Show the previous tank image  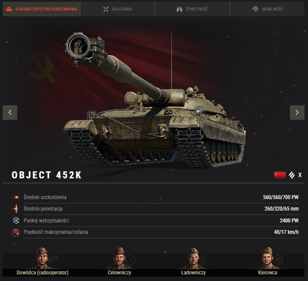(10, 112)
